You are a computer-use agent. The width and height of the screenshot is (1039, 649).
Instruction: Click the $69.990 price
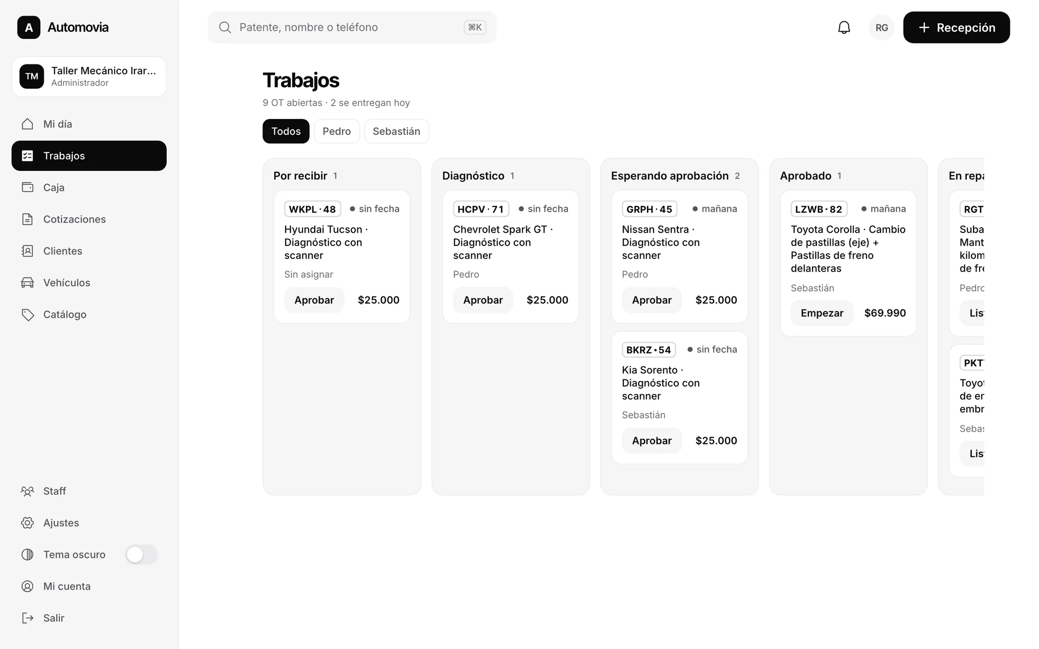pos(885,313)
